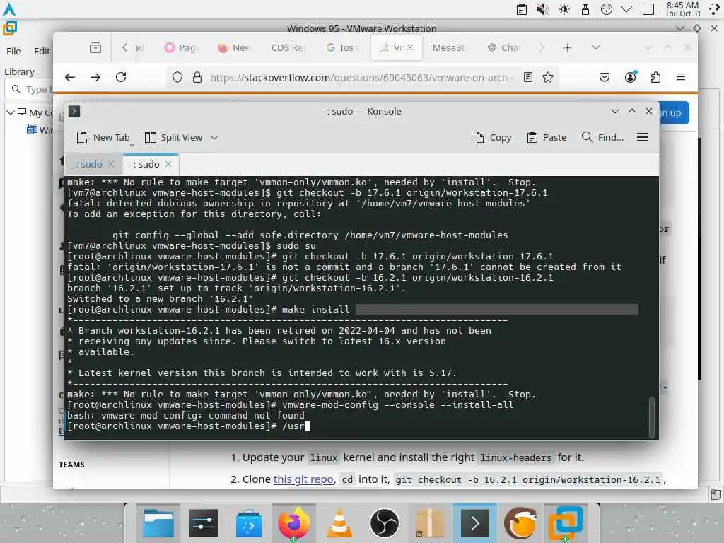Image resolution: width=724 pixels, height=543 pixels.
Task: Open the File menu in VMware Workstation
Action: pyautogui.click(x=13, y=51)
